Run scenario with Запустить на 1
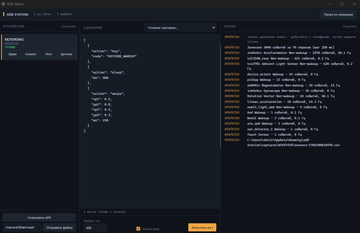 click(202, 228)
